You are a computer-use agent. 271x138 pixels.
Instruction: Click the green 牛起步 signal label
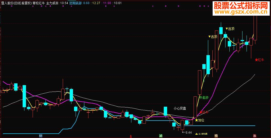[204, 97]
